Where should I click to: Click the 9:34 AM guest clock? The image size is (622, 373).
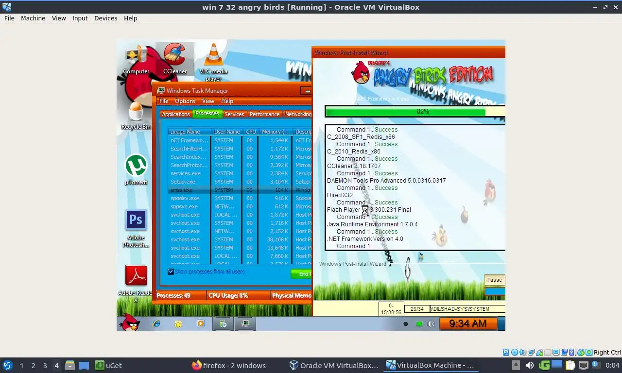pyautogui.click(x=468, y=323)
